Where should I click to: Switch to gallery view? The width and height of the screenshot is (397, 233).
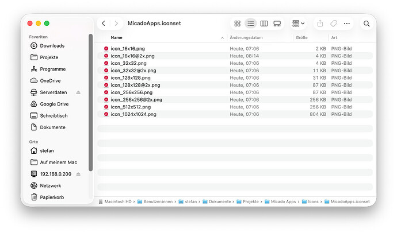(277, 24)
